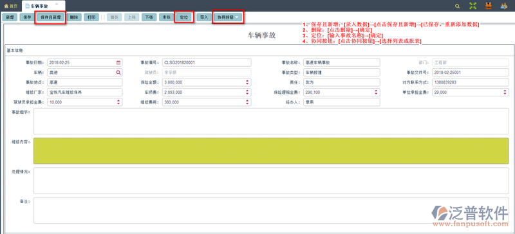Click the users group icon at top right
This screenshot has width=515, height=234.
[504, 6]
